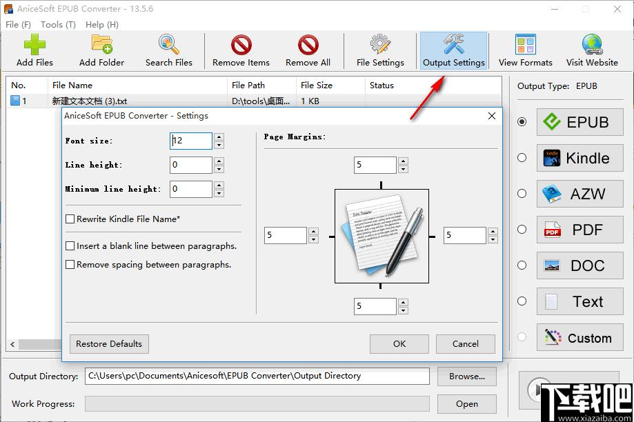Increase Font size with up arrow
Viewport: 634px width, 422px height.
tap(219, 137)
